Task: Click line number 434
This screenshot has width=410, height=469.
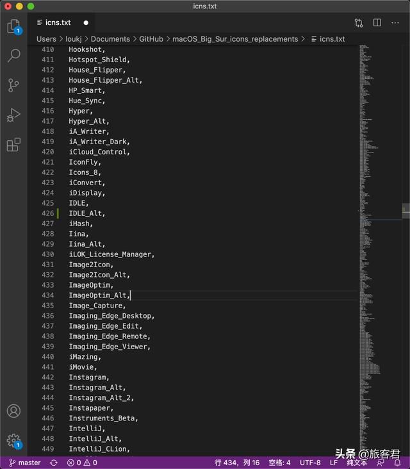Action: click(48, 295)
